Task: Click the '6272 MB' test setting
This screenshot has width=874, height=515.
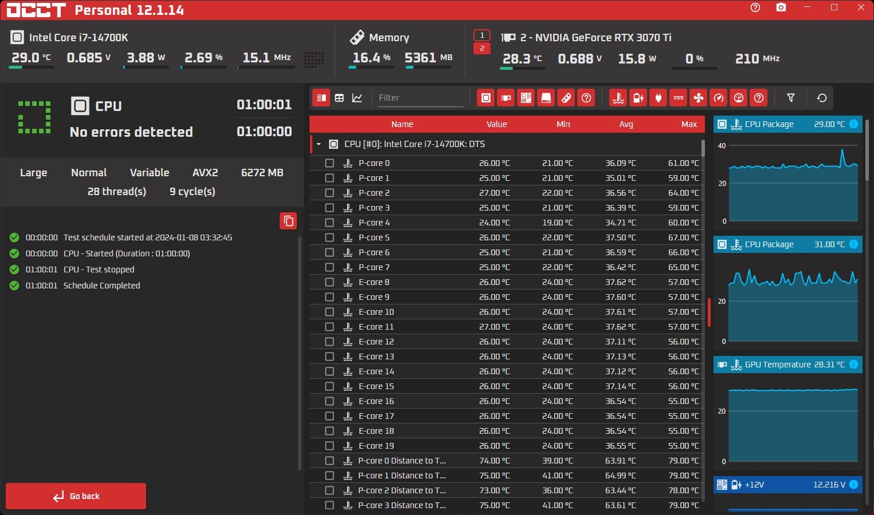Action: (262, 173)
